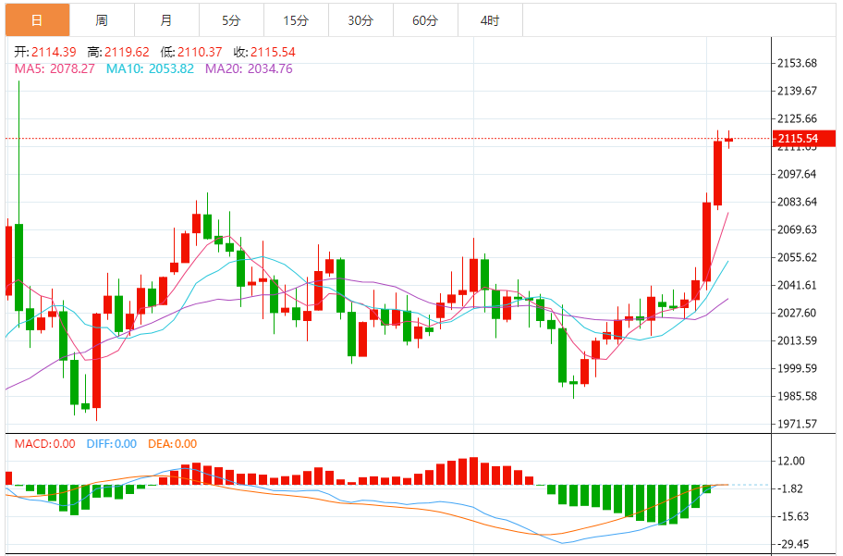Viewport: 843px width, 556px height.
Task: Click the 2153.68 price axis label
Action: pyautogui.click(x=797, y=63)
